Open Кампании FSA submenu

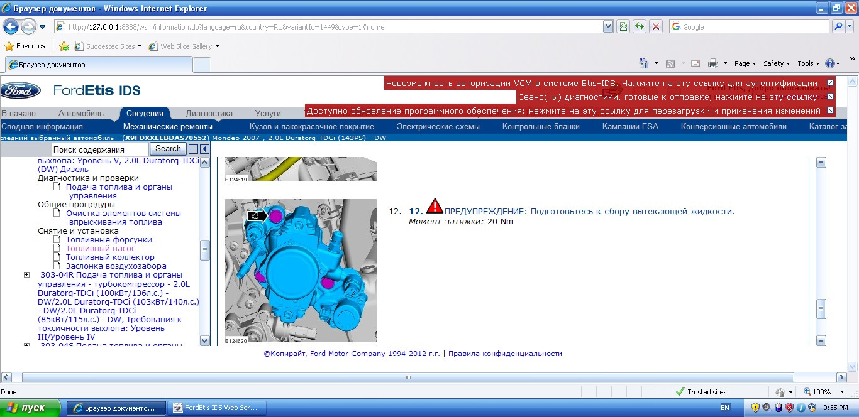pyautogui.click(x=631, y=126)
